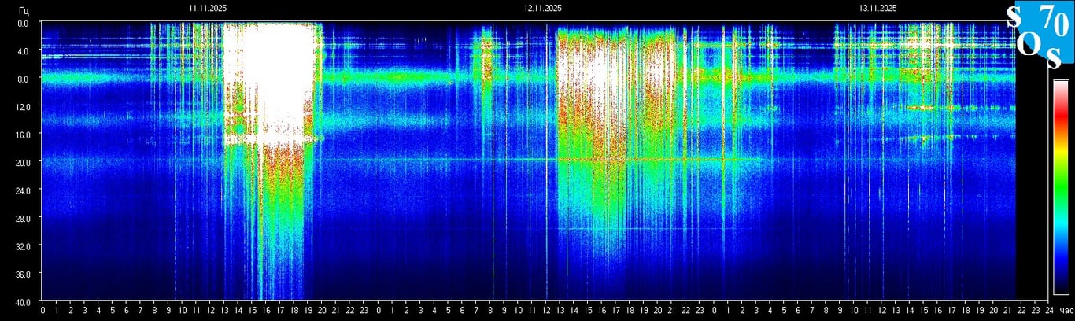1075x321 pixels.
Task: Click the final 24 hour tick label
Action: click(x=1048, y=312)
